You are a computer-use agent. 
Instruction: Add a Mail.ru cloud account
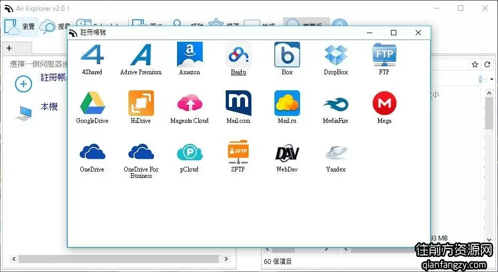pos(287,107)
